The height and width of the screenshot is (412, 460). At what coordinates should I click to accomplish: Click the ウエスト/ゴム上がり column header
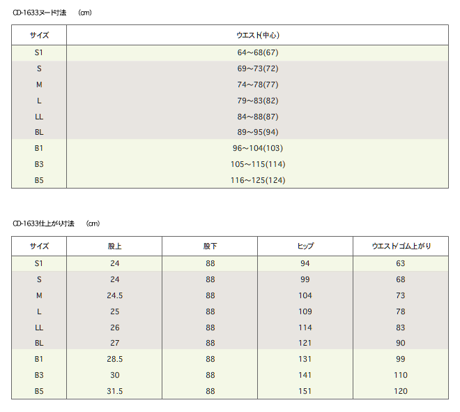coord(401,247)
